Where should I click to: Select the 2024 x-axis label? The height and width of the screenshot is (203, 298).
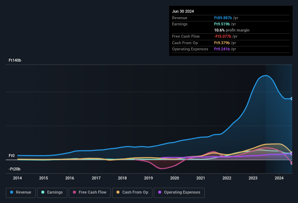(279, 178)
